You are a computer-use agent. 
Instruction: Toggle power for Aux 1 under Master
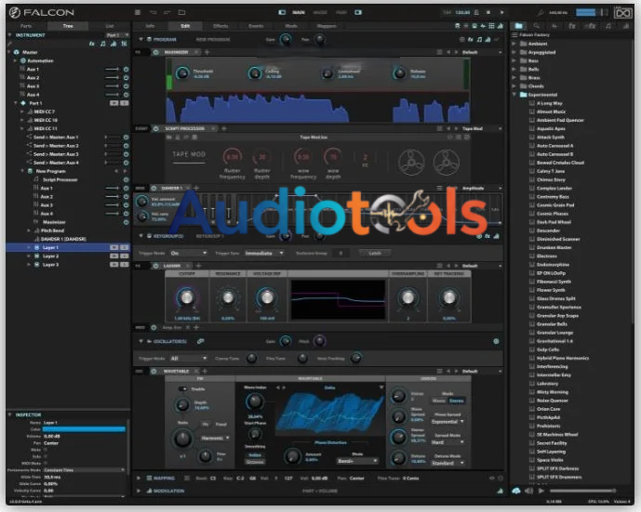126,70
